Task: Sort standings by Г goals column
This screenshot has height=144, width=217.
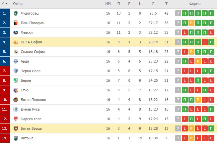Action: point(153,4)
